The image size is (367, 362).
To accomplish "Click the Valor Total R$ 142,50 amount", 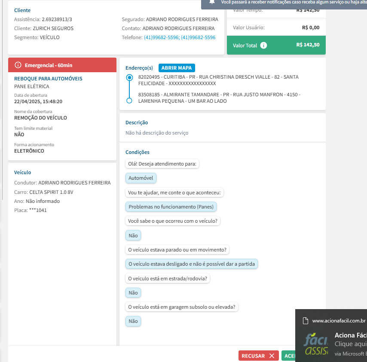I will [x=308, y=45].
